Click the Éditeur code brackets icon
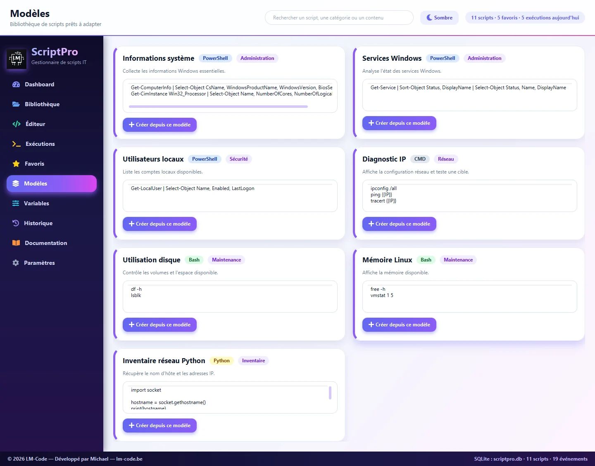Viewport: 595px width, 466px height. 17,124
